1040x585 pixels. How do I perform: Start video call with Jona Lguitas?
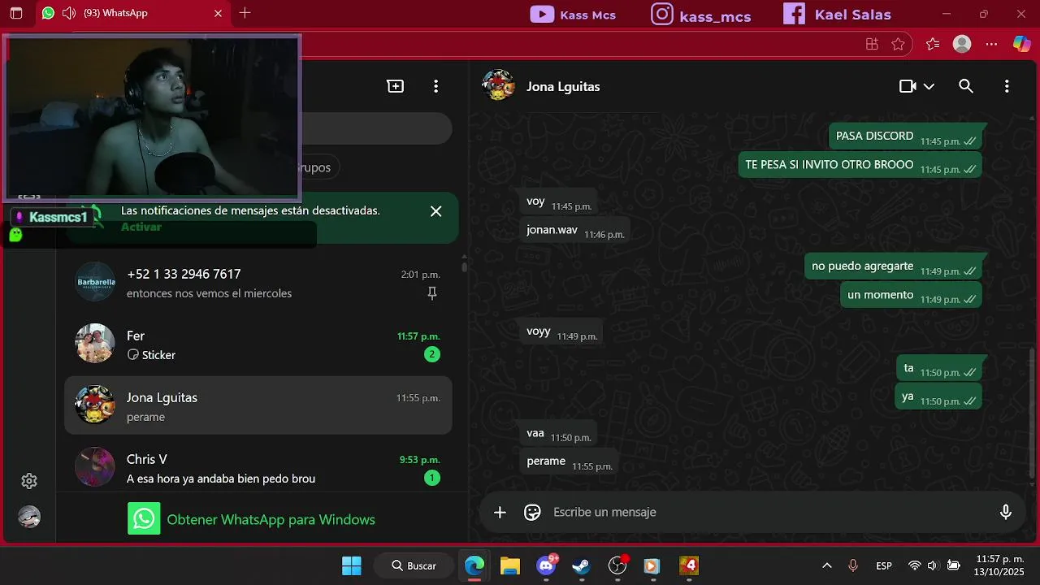pos(908,86)
